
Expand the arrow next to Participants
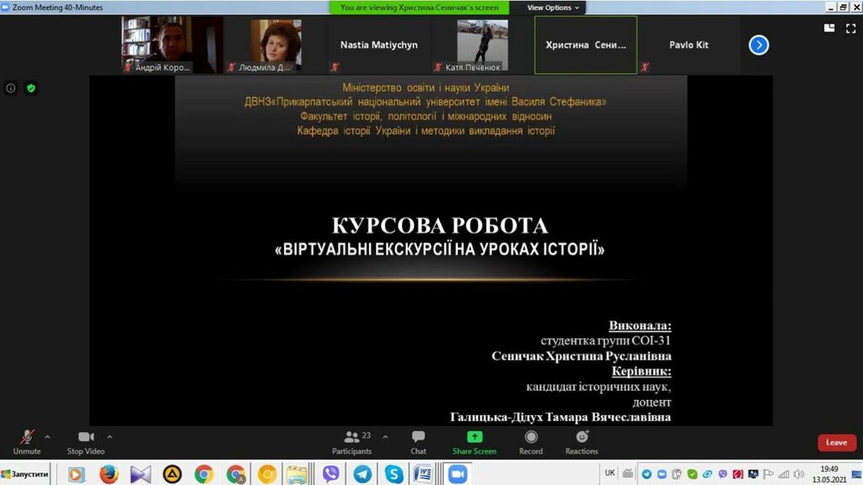pyautogui.click(x=385, y=437)
